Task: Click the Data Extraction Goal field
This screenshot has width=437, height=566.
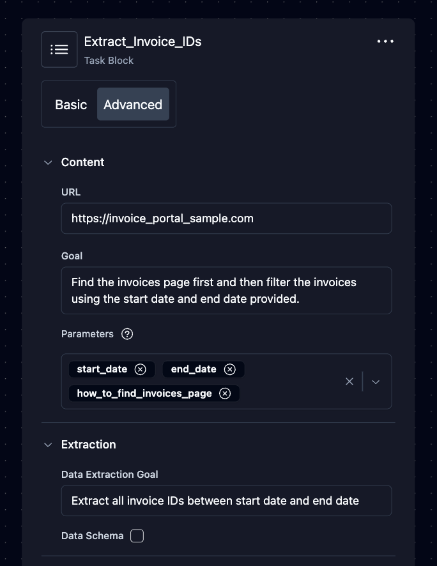Action: coord(226,501)
